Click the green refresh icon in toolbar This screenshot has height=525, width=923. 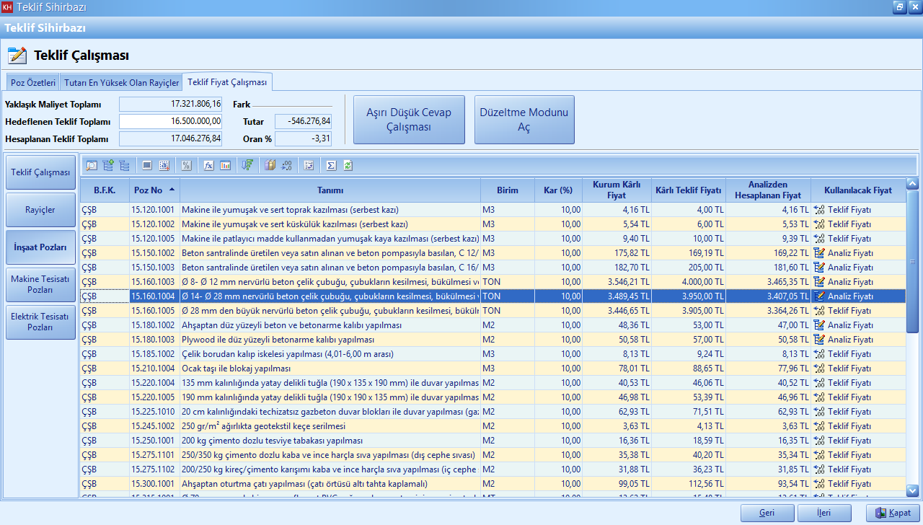point(348,165)
